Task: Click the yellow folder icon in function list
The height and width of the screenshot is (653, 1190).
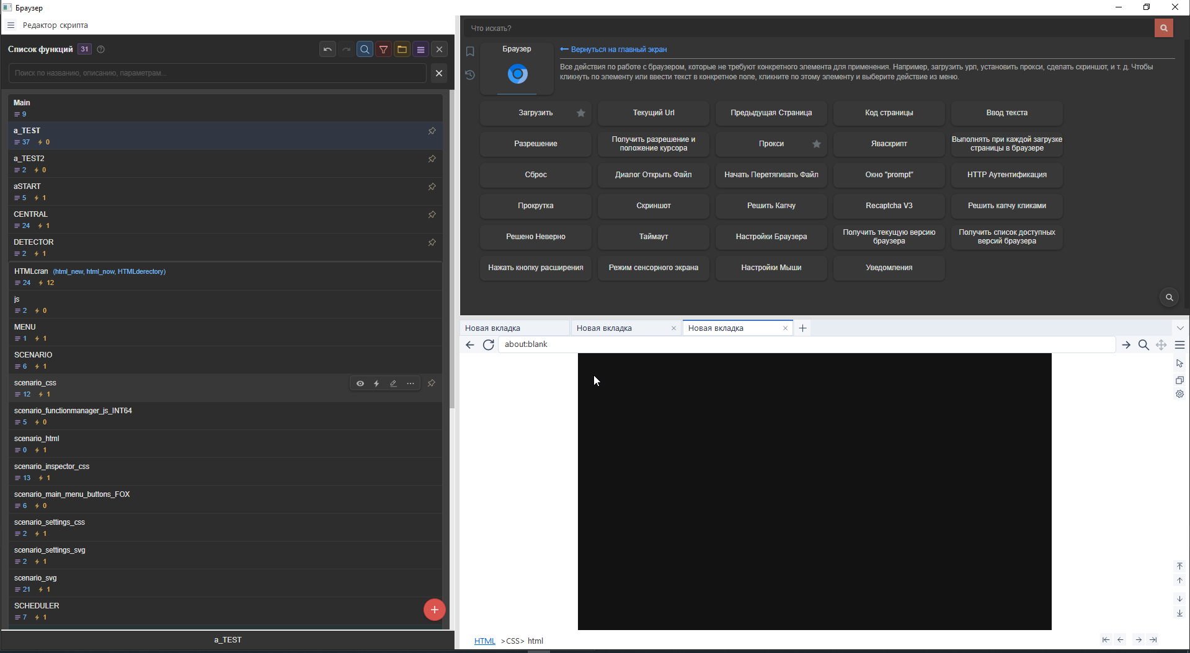Action: (402, 50)
